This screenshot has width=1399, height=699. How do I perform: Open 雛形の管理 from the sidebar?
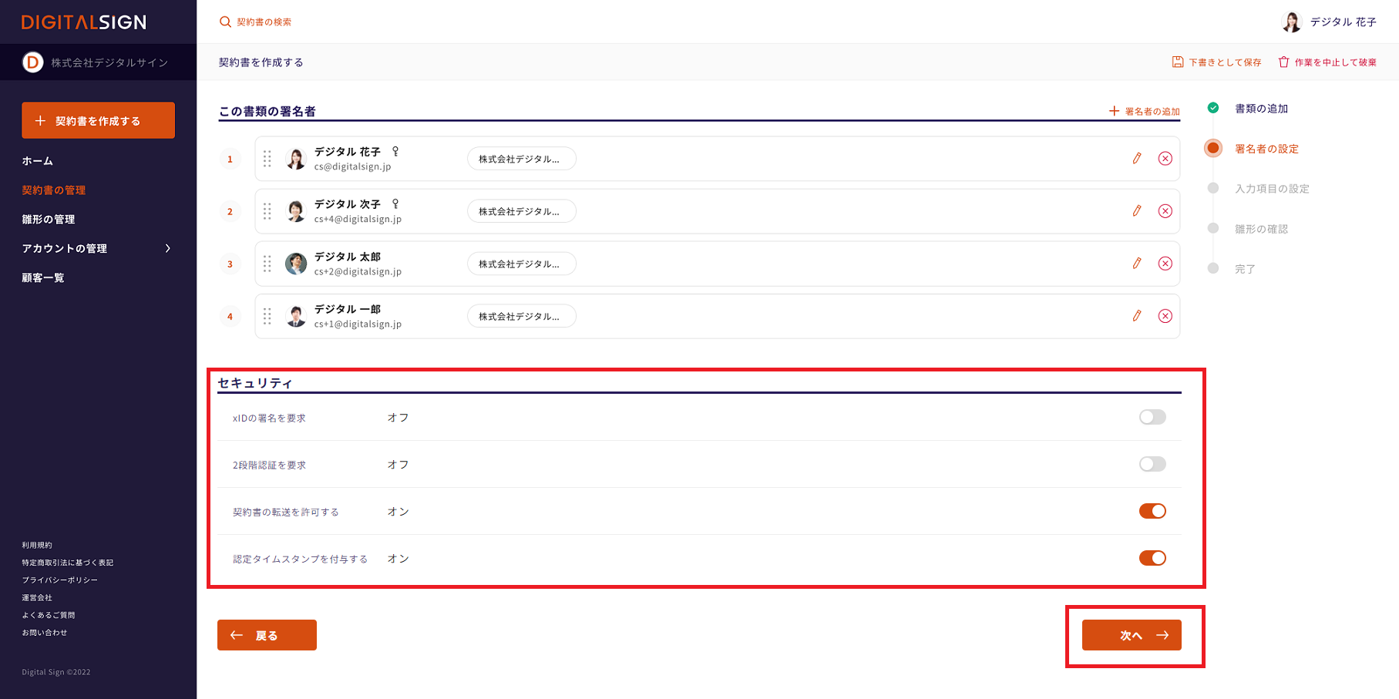click(x=49, y=220)
